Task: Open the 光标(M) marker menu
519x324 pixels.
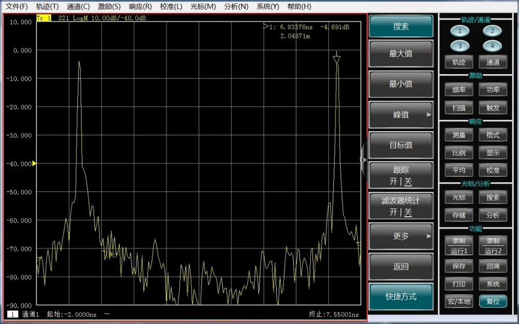Action: (203, 7)
